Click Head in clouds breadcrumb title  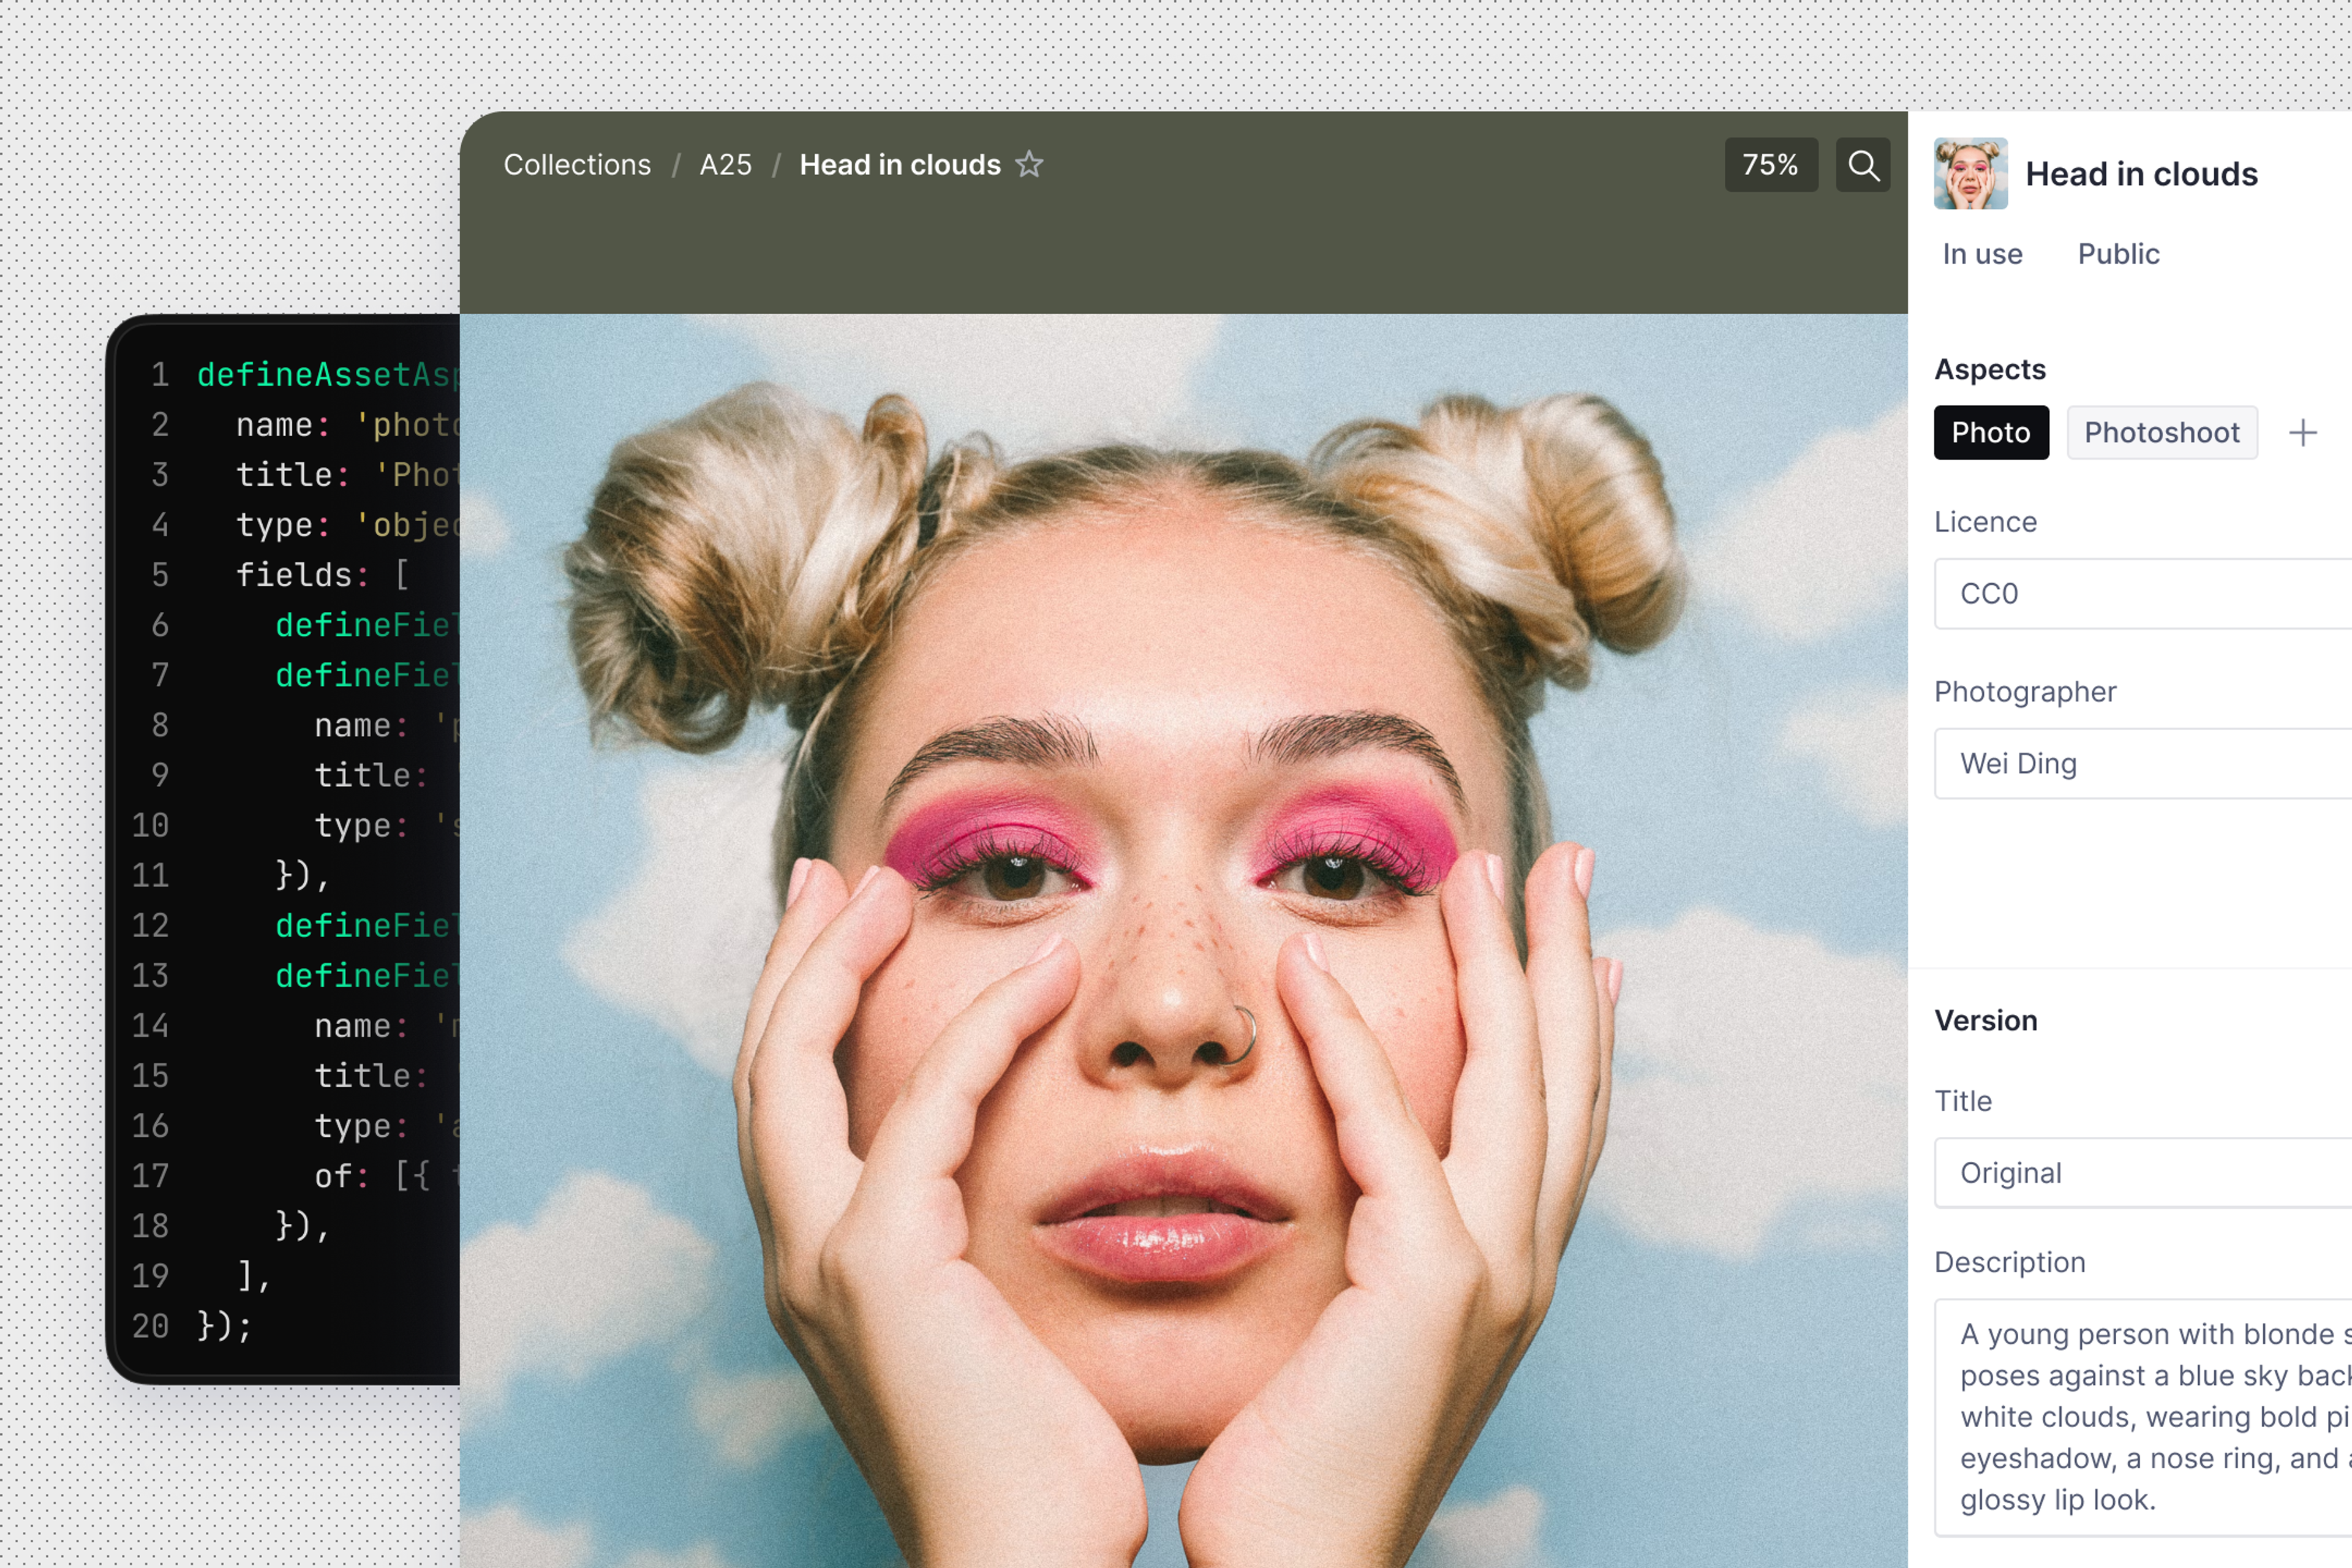point(899,165)
